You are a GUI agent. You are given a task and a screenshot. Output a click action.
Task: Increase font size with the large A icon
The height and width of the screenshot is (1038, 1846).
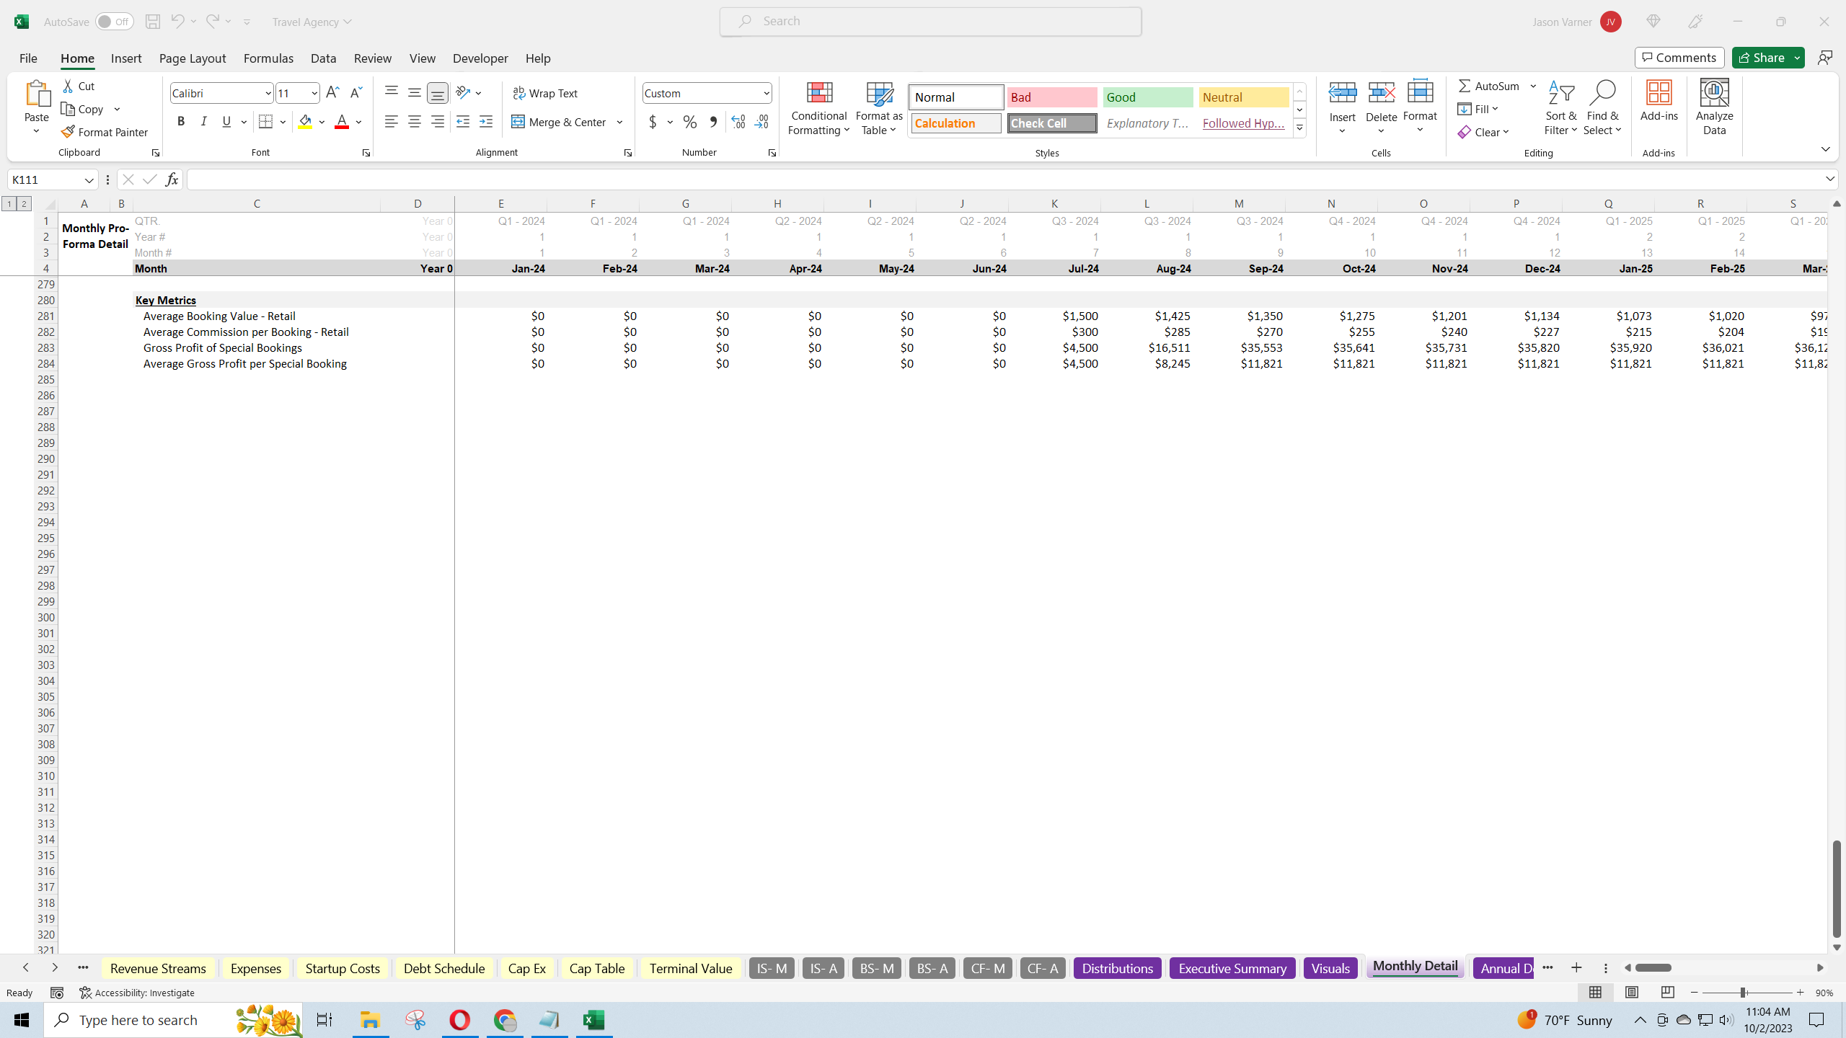[332, 92]
